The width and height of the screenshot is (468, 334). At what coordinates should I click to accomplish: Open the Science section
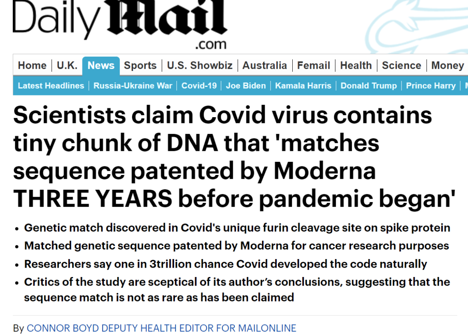tap(401, 65)
